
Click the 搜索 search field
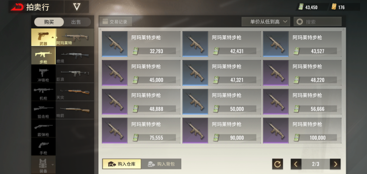[x=318, y=22]
